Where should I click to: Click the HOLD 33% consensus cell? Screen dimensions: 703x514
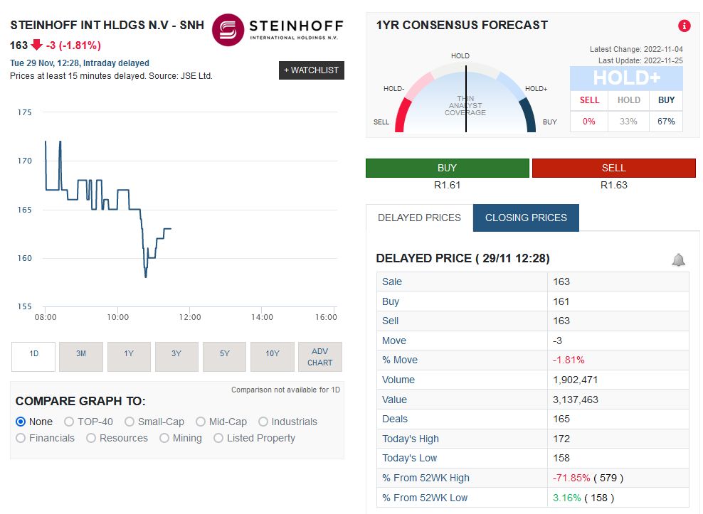coord(628,122)
